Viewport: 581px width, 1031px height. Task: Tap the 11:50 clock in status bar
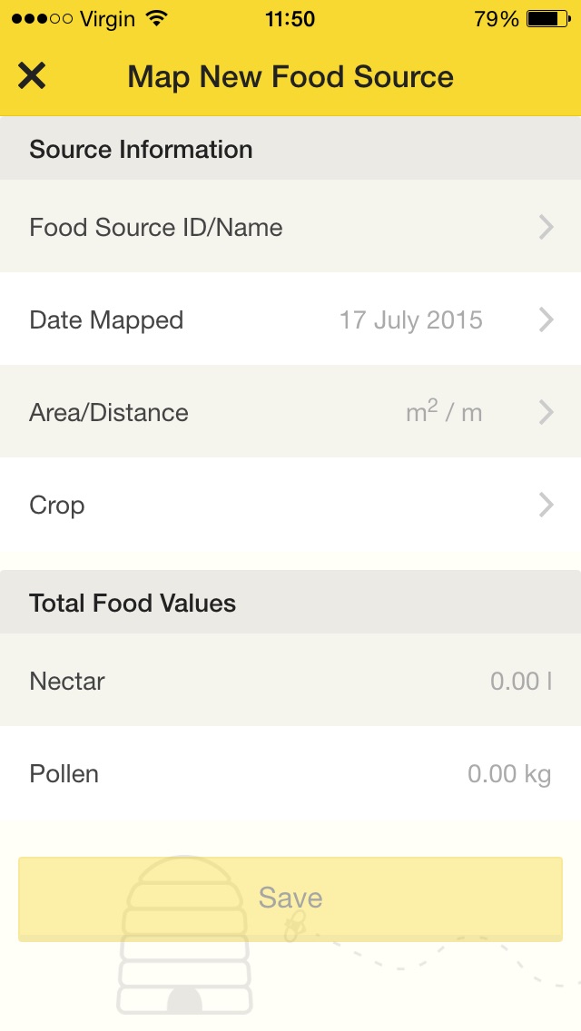coord(290,18)
